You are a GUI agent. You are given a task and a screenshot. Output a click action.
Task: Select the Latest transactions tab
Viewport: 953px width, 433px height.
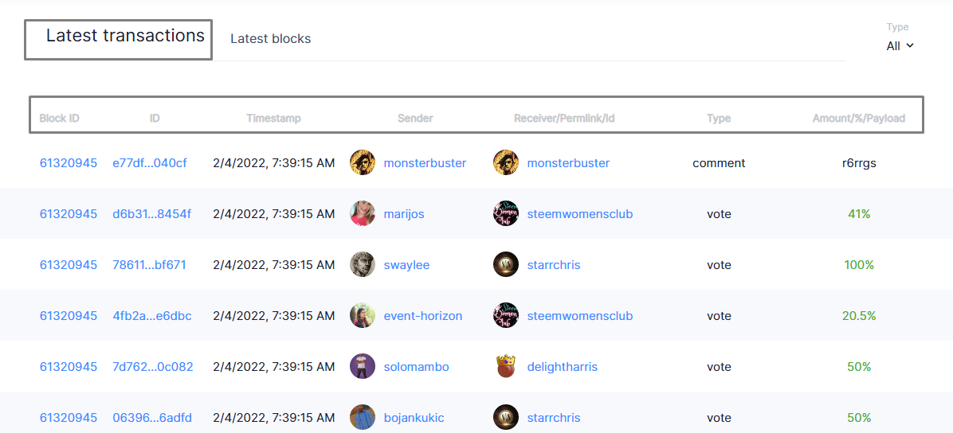(x=125, y=35)
